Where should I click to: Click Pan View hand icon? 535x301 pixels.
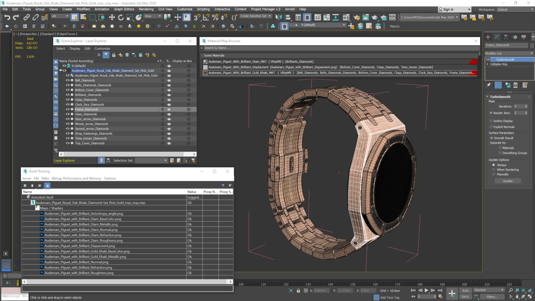point(517,297)
